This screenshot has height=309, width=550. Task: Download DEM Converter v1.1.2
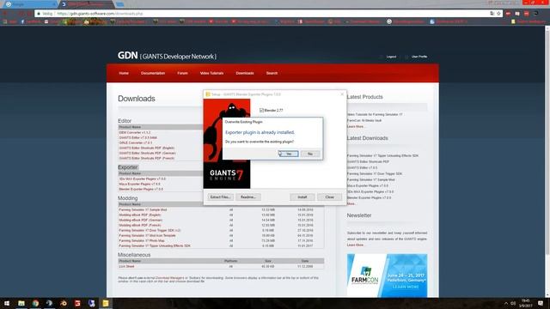point(135,132)
